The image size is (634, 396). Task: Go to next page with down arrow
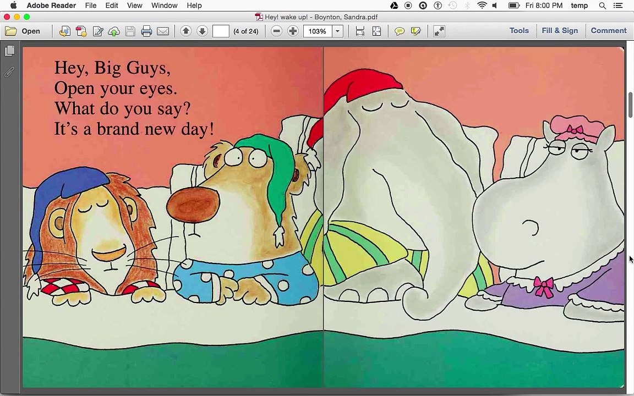[202, 31]
